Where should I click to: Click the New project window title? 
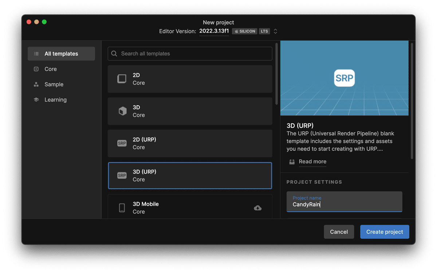[219, 23]
